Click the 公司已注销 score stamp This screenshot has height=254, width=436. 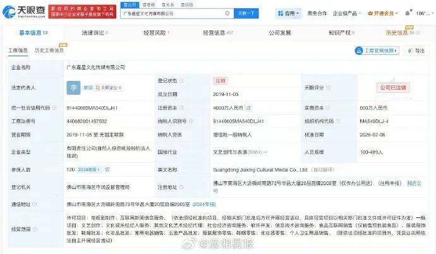[x=393, y=88]
